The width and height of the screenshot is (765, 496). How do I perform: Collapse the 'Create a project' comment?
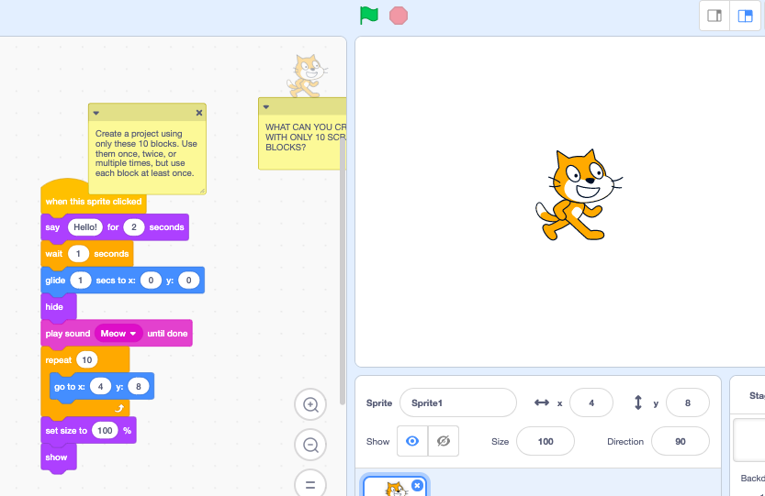[96, 113]
